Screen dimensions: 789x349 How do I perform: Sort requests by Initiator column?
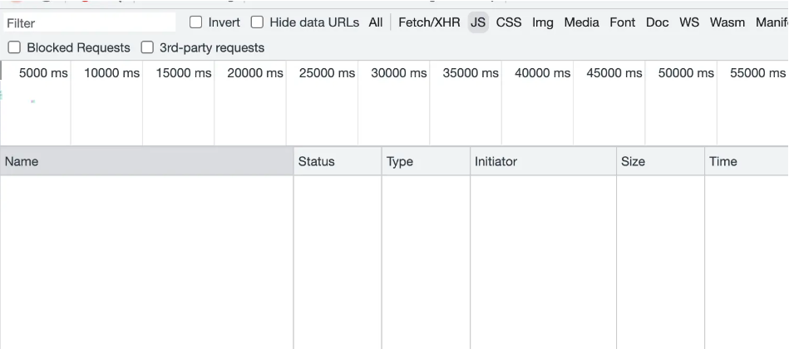click(542, 162)
